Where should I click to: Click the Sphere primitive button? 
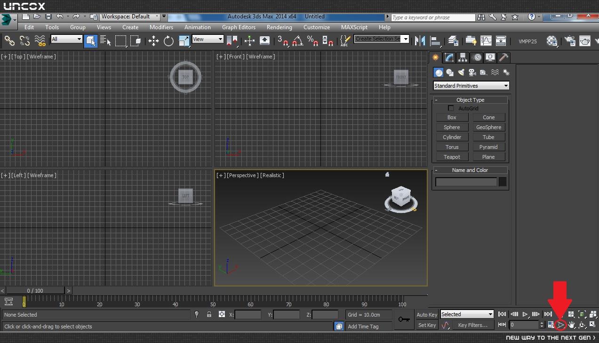click(x=452, y=127)
